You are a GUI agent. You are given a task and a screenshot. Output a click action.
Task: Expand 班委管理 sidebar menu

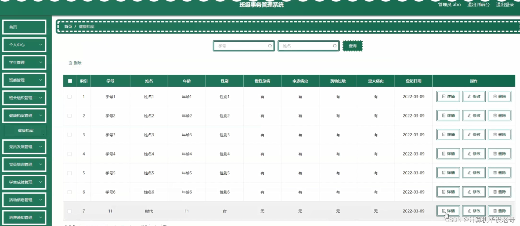click(24, 80)
